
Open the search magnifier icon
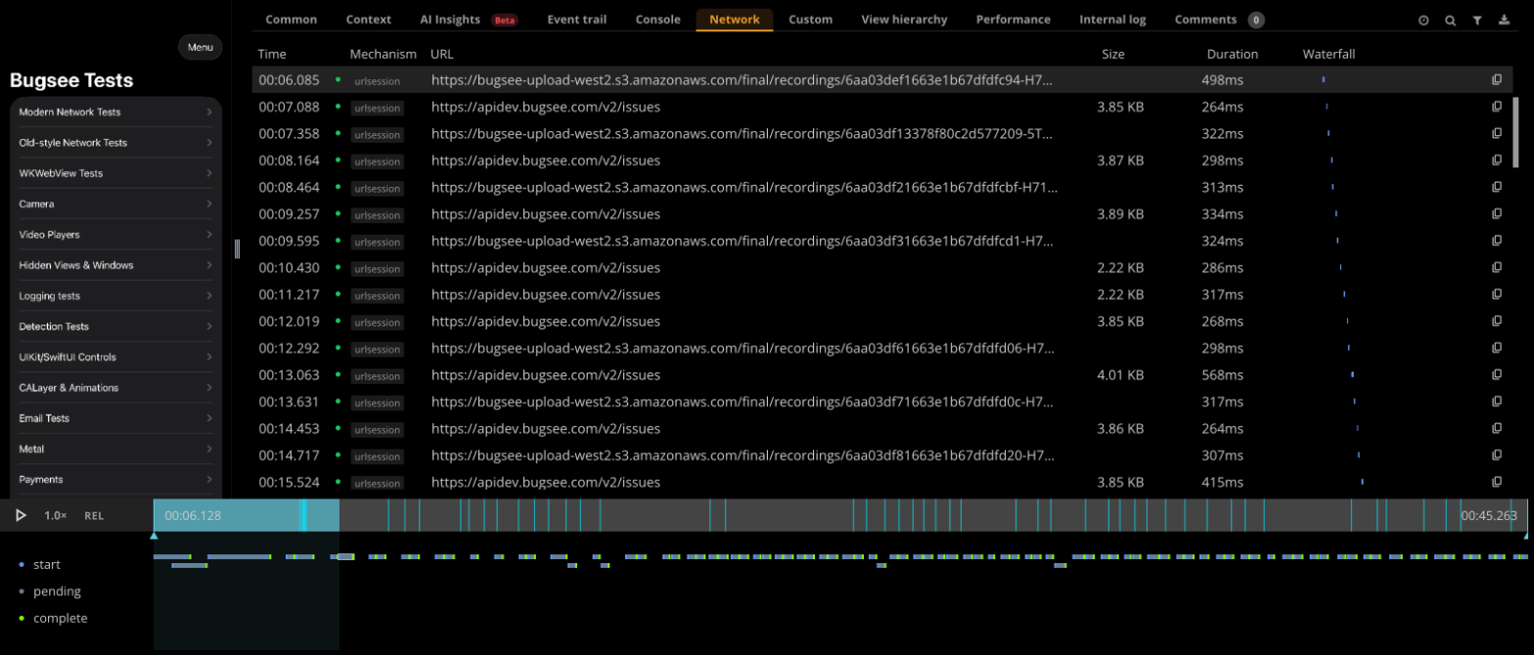1451,21
